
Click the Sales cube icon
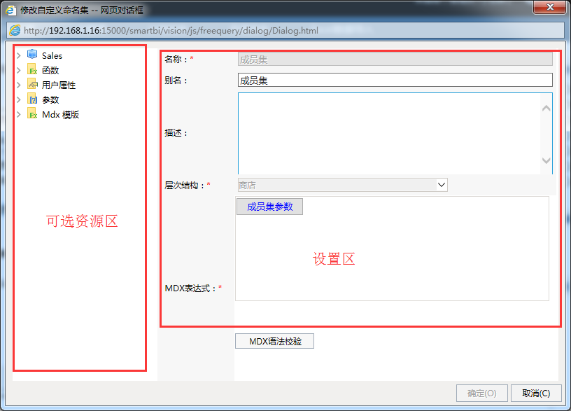32,55
